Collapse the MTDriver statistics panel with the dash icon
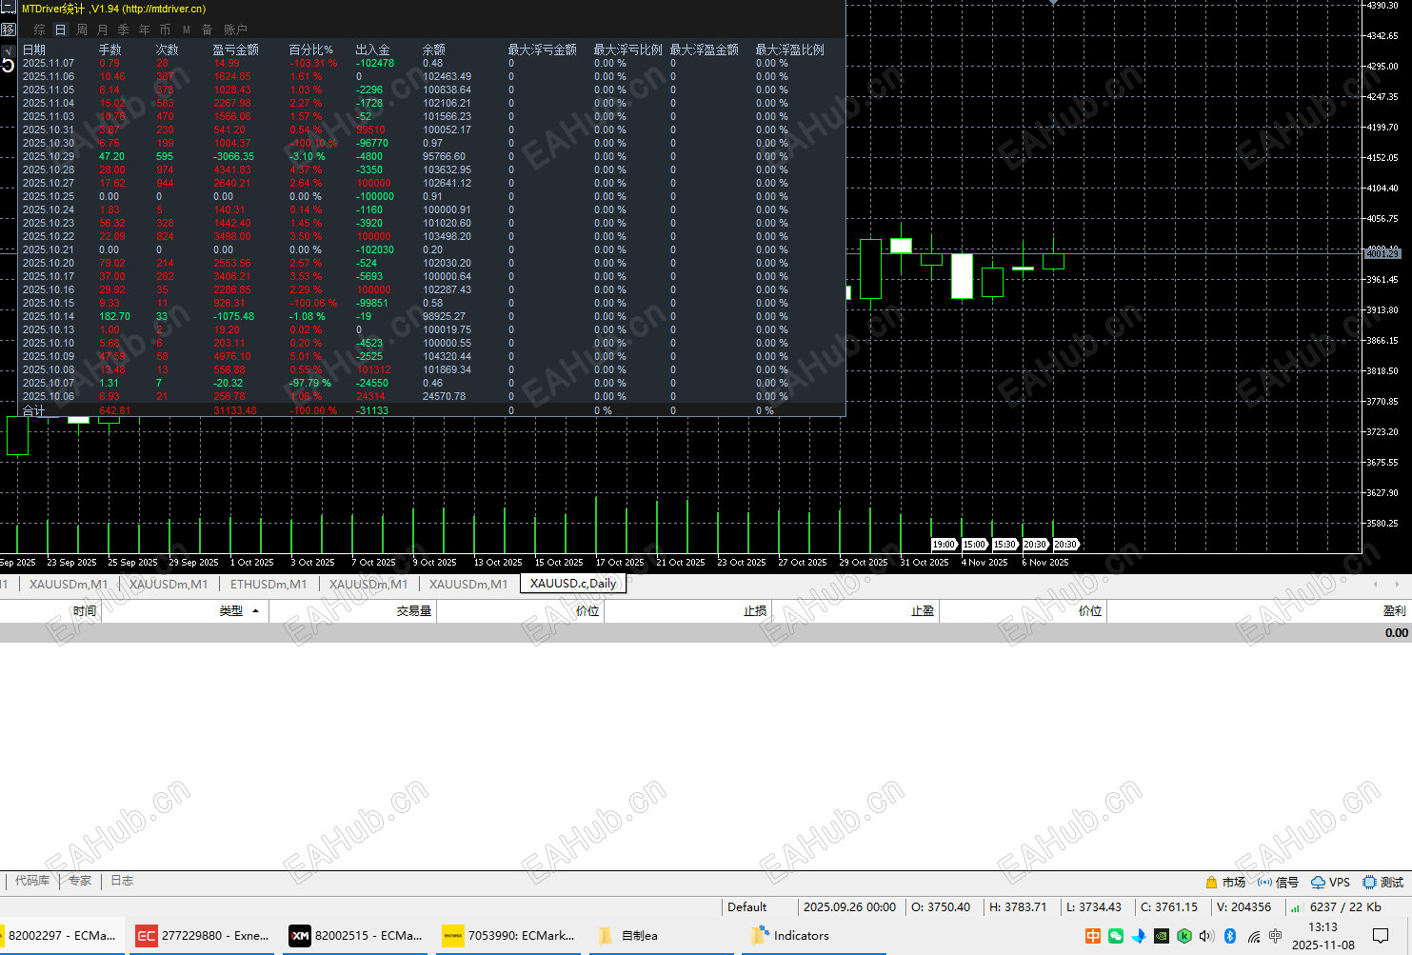Viewport: 1412px width, 955px height. pyautogui.click(x=9, y=8)
